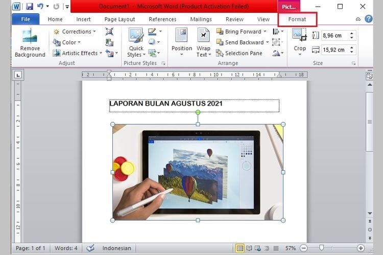Click the 57% zoom level button
The height and width of the screenshot is (255, 383).
(x=291, y=248)
